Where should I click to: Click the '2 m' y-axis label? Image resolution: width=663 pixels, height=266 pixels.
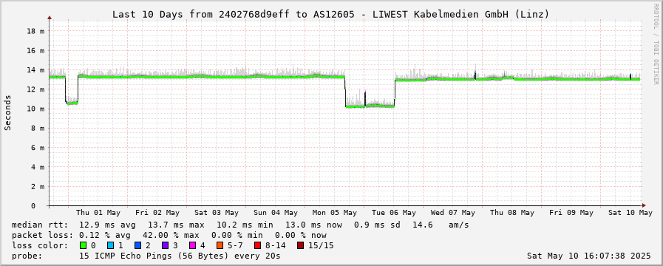click(38, 186)
